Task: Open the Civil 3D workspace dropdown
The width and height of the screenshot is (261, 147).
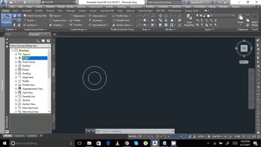Action: point(58,2)
